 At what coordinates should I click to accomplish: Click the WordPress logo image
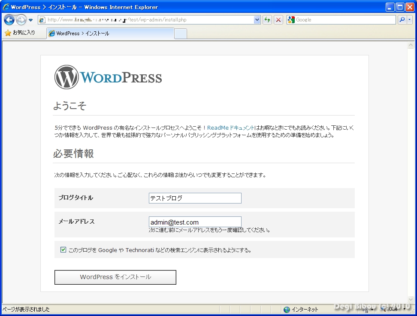(x=108, y=77)
